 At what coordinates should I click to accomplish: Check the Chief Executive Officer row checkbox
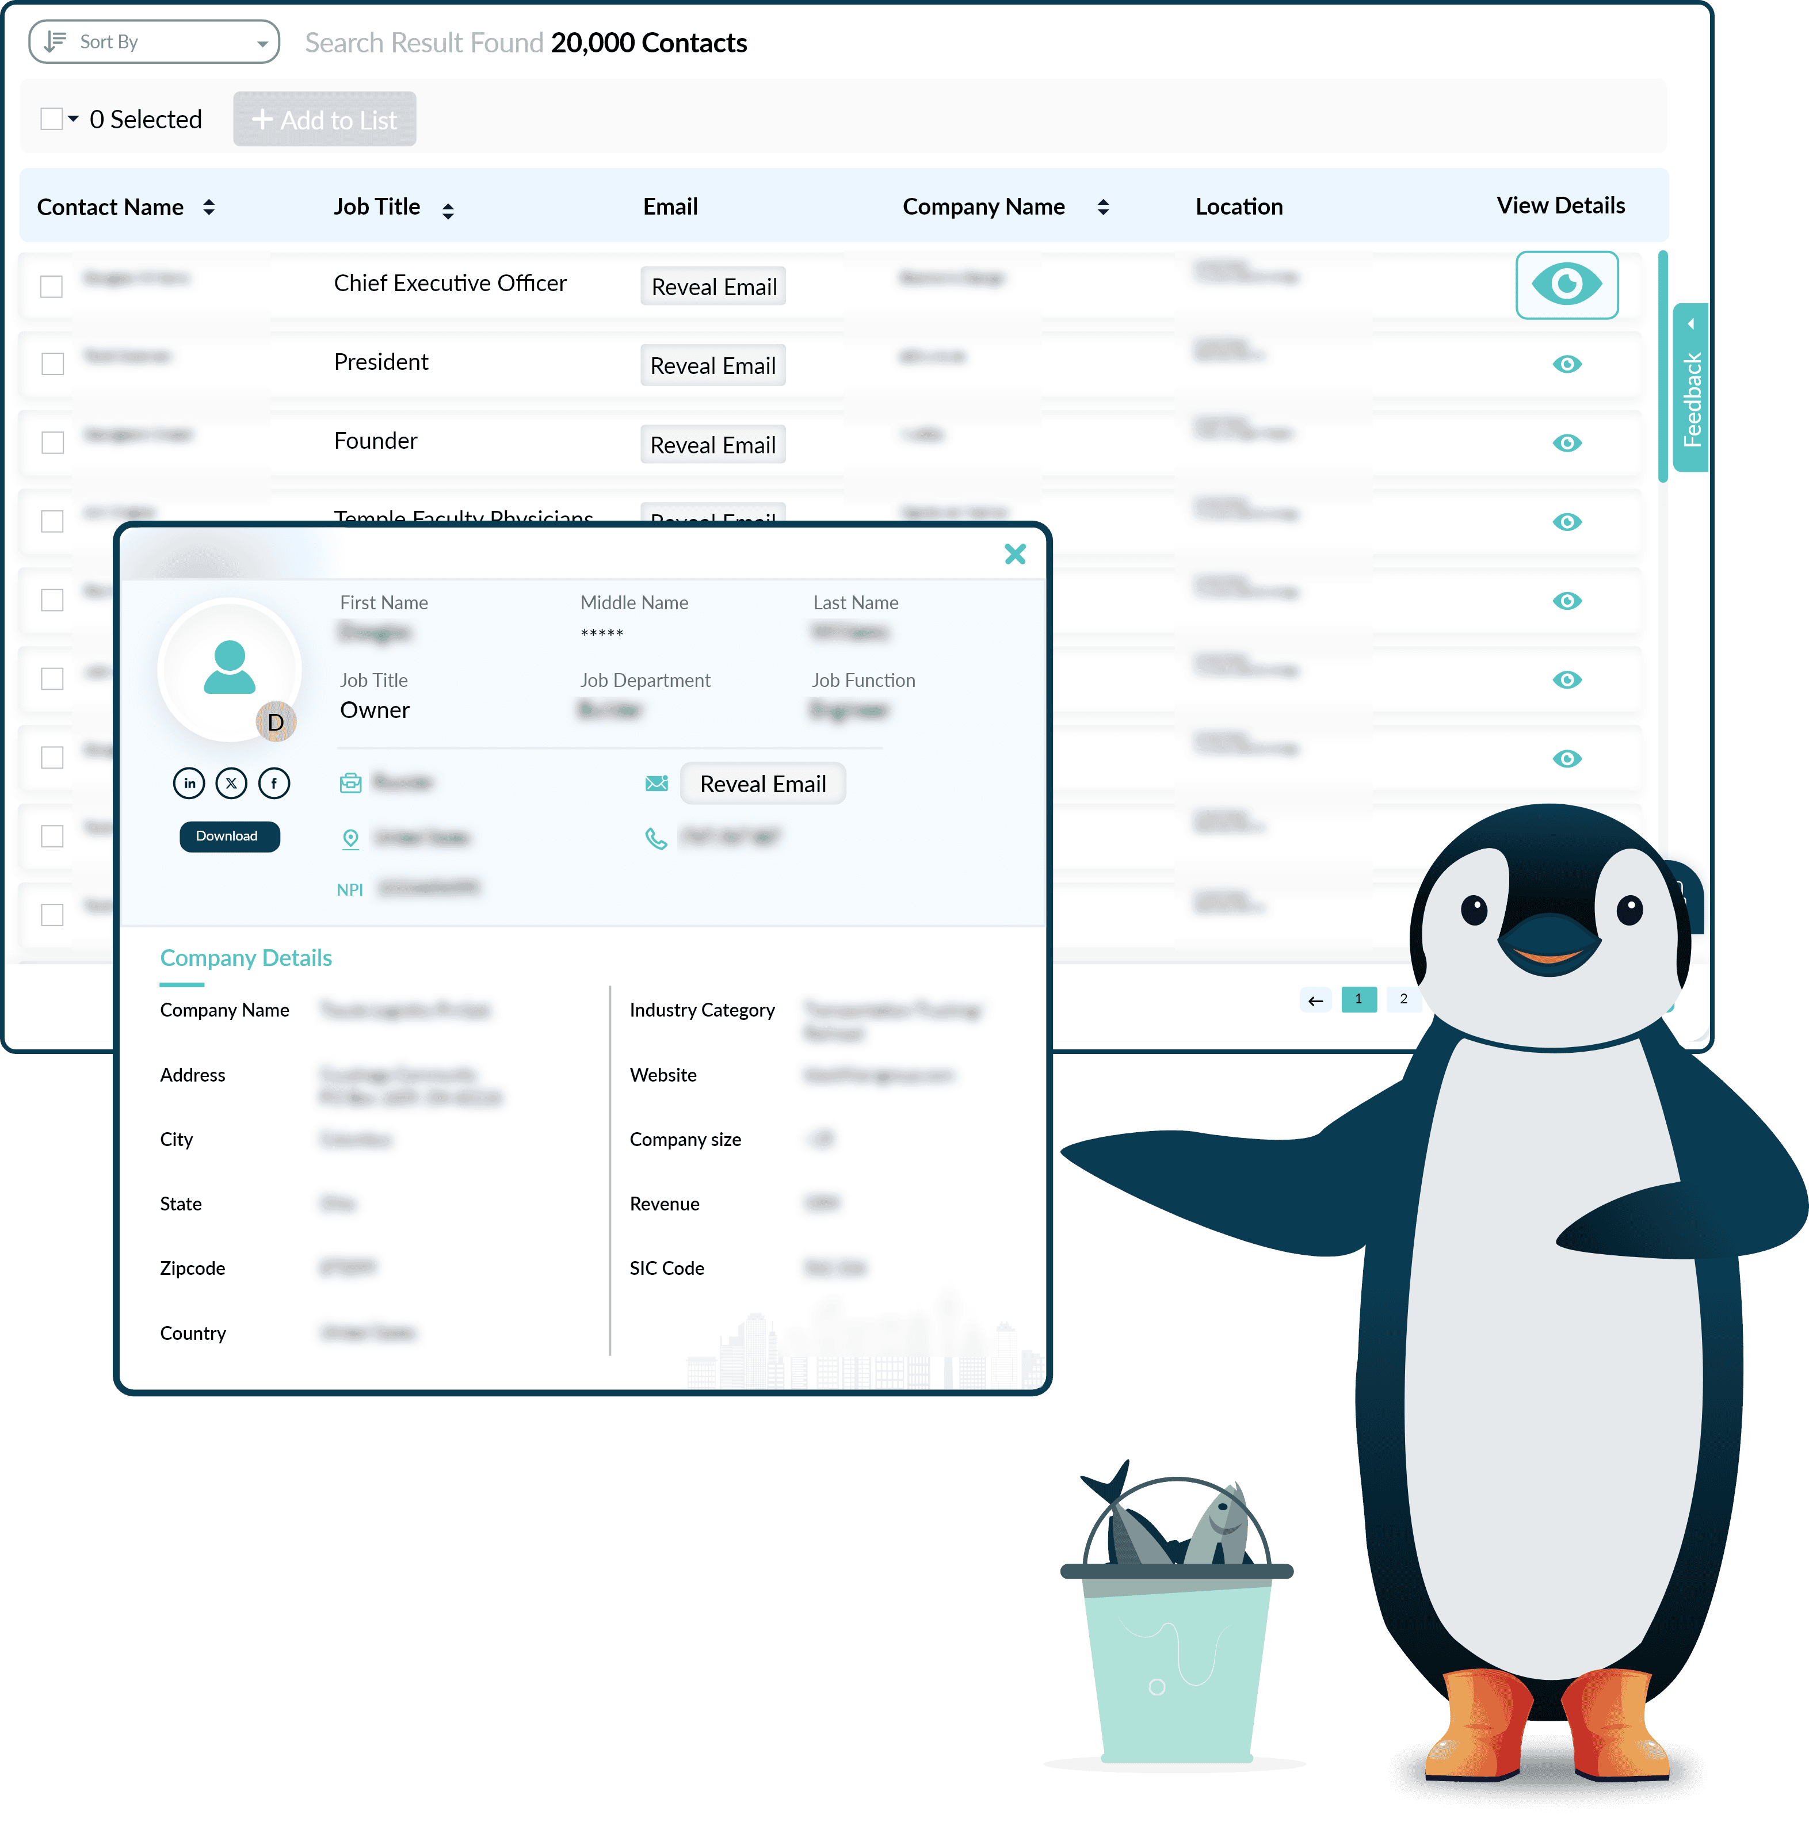pyautogui.click(x=52, y=286)
